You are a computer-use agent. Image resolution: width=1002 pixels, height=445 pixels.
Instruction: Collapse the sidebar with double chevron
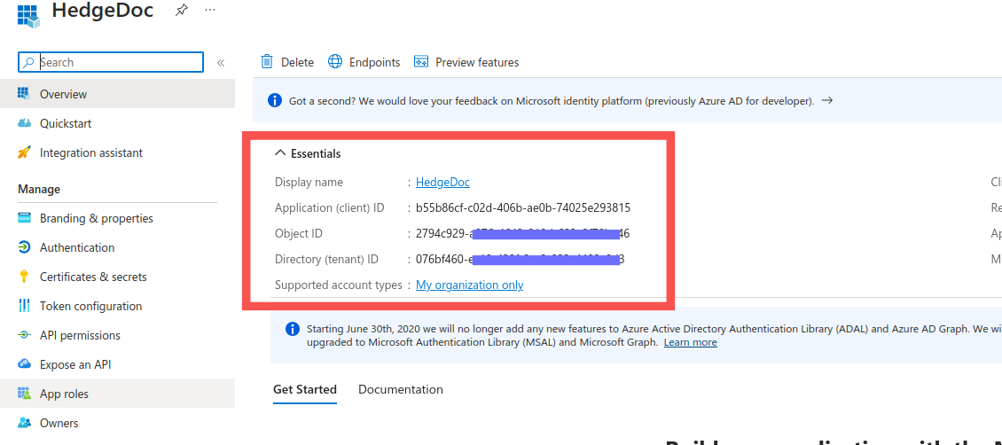click(221, 63)
